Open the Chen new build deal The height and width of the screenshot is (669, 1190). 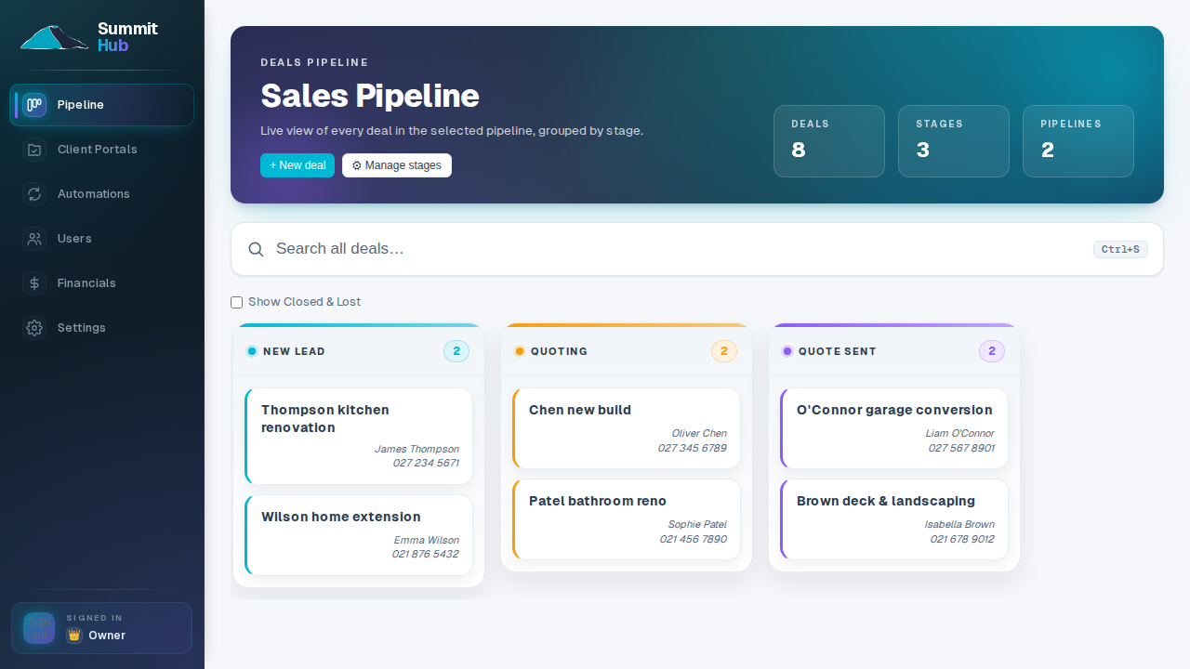click(x=627, y=428)
